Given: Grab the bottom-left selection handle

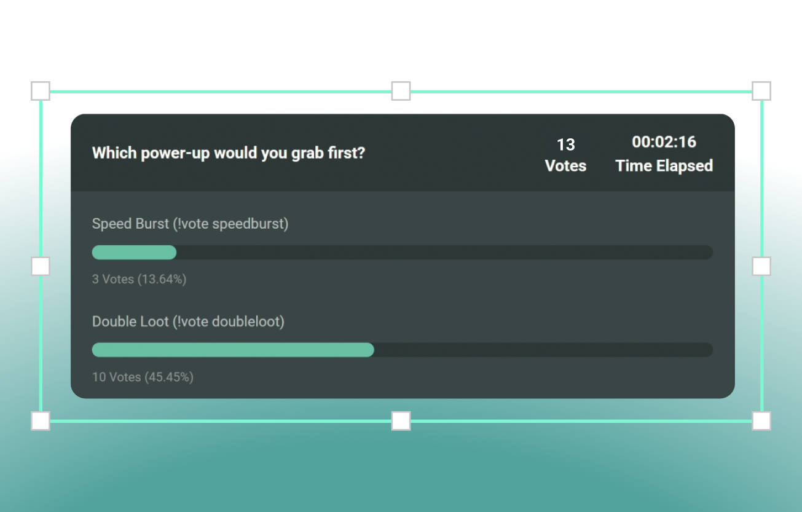Looking at the screenshot, I should [x=40, y=420].
